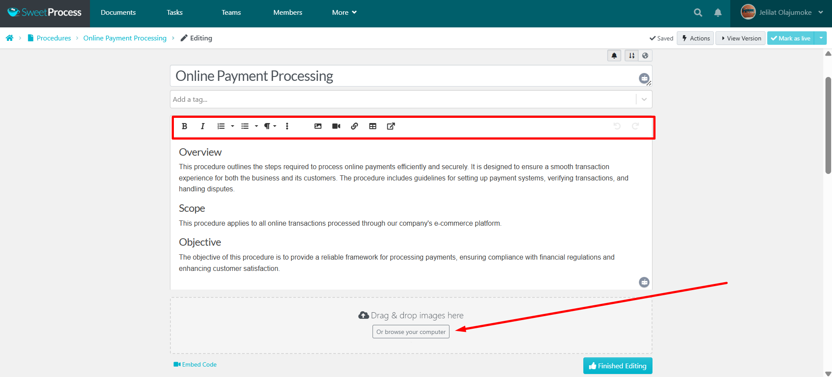
Task: Click the insert image toolbar icon
Action: click(x=318, y=126)
